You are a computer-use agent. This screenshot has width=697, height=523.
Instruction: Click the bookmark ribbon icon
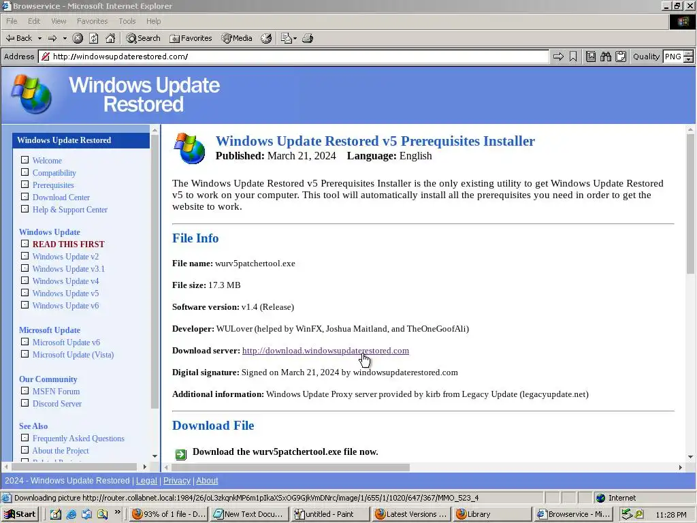point(573,57)
